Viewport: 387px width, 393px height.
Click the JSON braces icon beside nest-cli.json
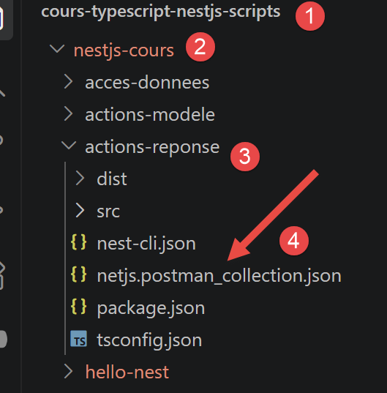(79, 242)
